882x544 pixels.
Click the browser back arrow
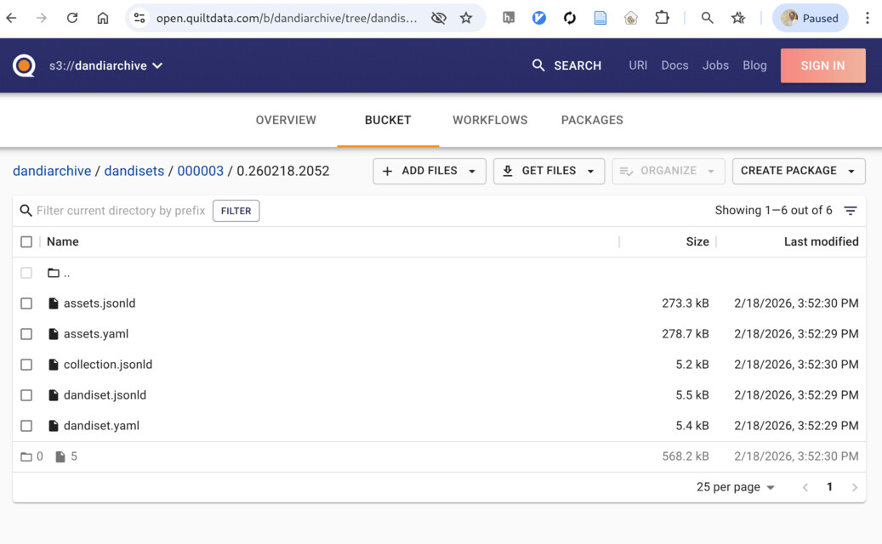click(x=11, y=18)
